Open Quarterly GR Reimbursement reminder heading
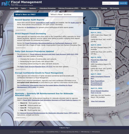This screenshot has width=129, height=134. [x=44, y=94]
